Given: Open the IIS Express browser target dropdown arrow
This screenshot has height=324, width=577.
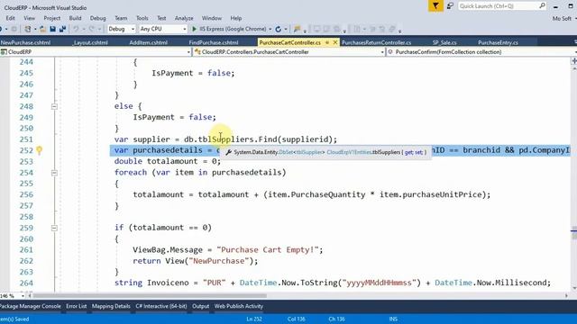Looking at the screenshot, I should coord(270,29).
